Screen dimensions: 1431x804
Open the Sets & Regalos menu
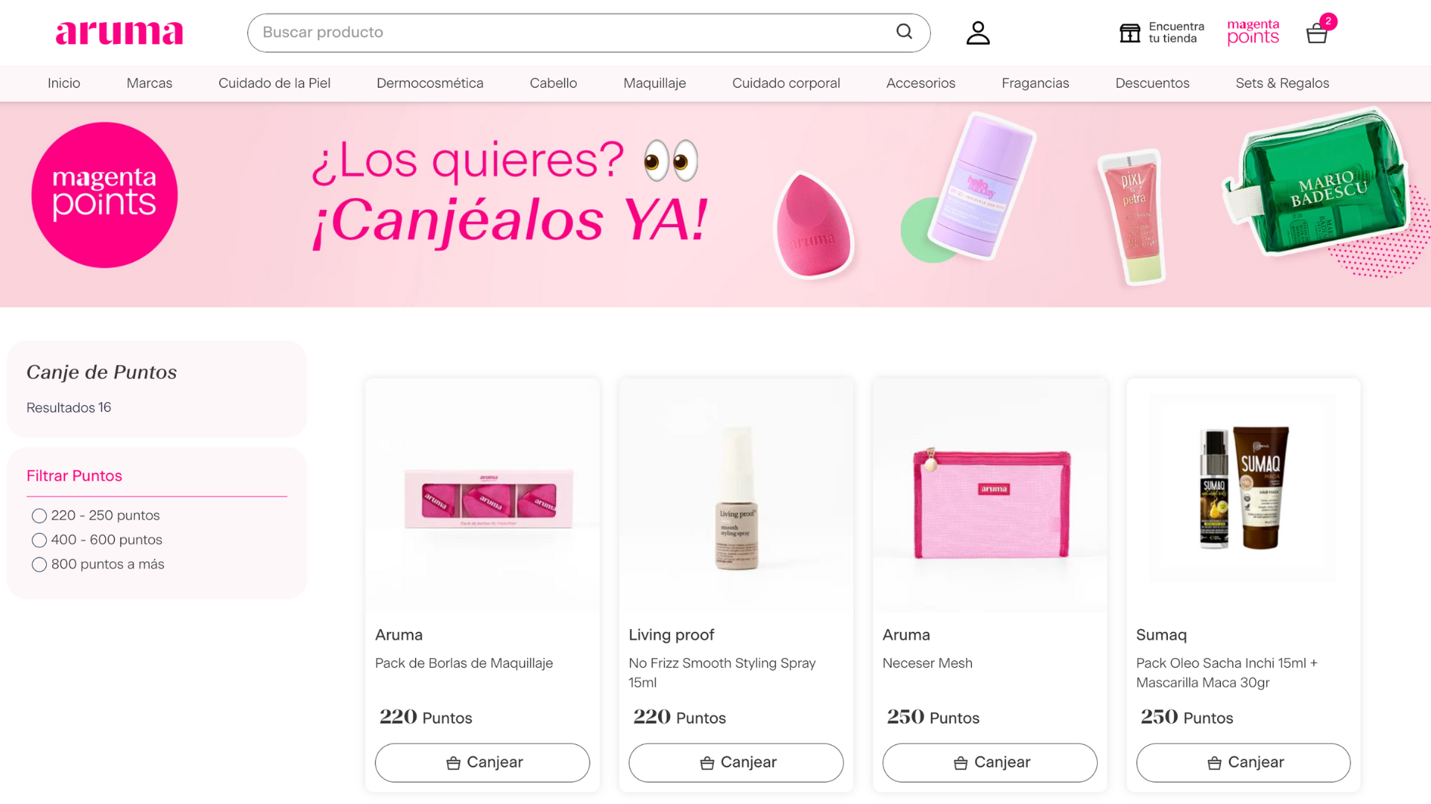(x=1282, y=83)
